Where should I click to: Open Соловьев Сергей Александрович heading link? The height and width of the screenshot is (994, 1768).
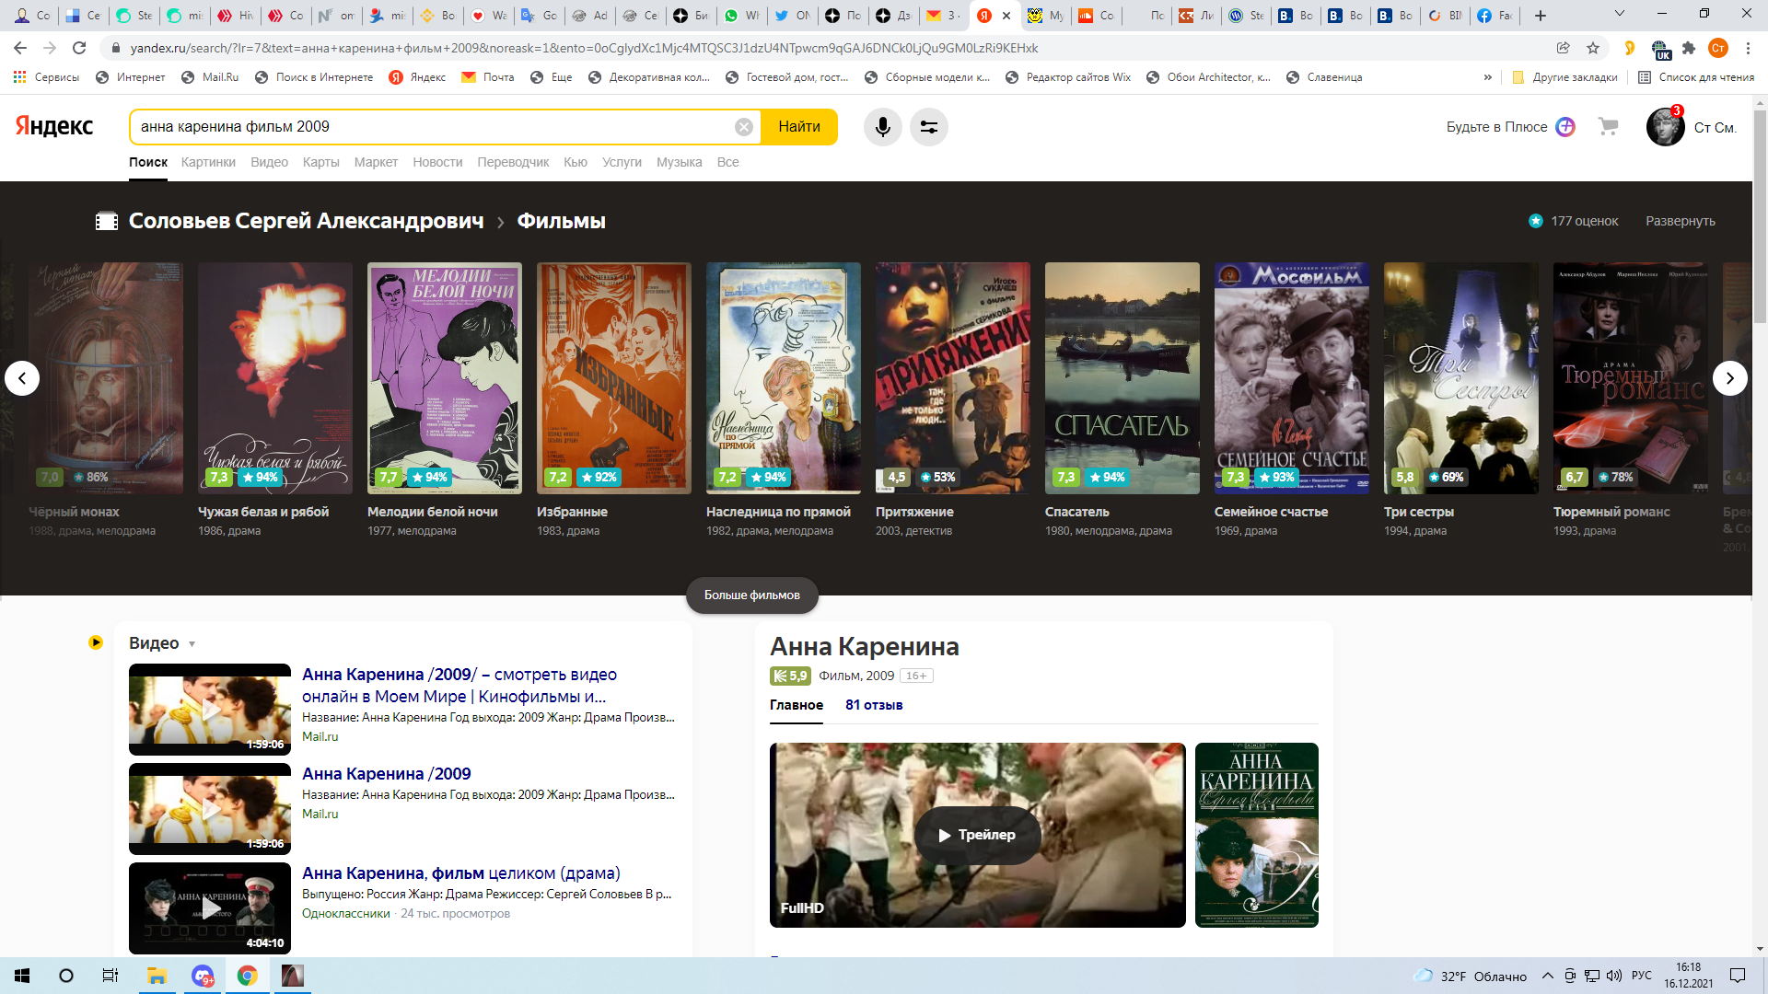(x=306, y=221)
